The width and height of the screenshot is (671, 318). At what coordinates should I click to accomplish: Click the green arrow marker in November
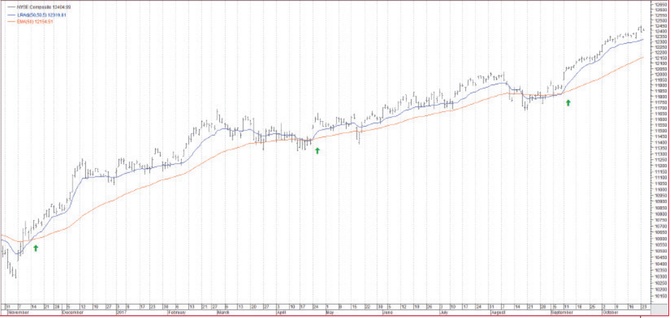click(x=35, y=248)
